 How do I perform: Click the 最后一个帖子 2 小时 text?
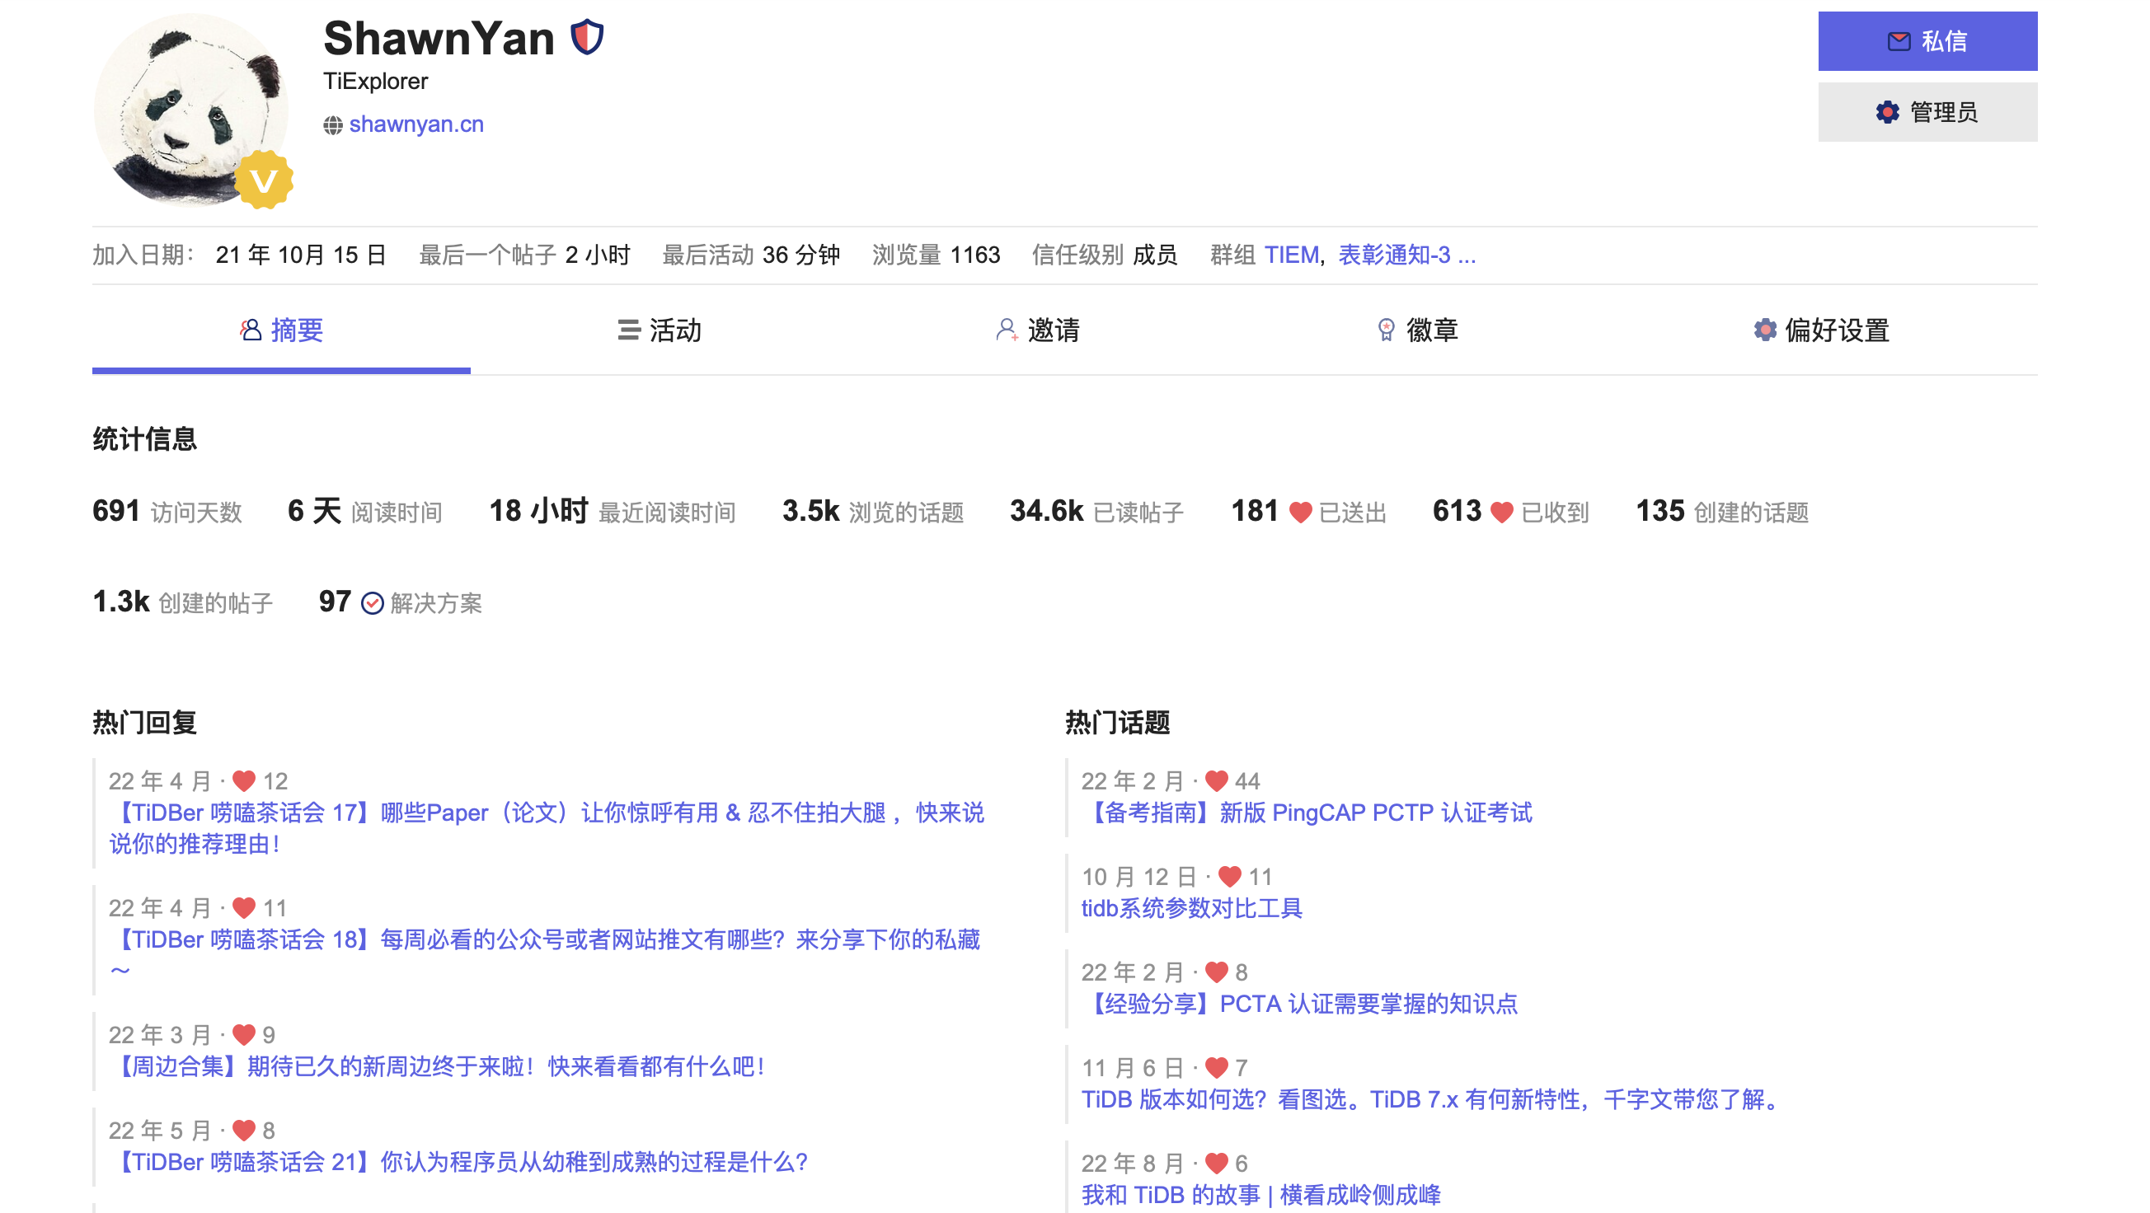(x=524, y=255)
